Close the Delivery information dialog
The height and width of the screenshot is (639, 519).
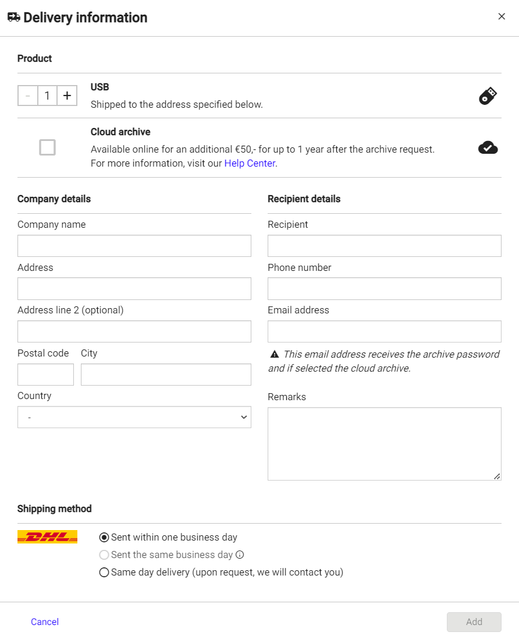[501, 16]
